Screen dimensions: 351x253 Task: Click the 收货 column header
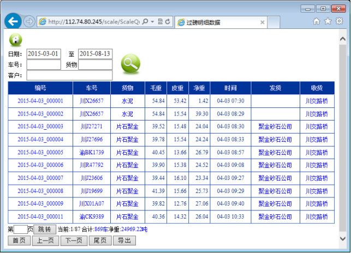click(x=317, y=88)
